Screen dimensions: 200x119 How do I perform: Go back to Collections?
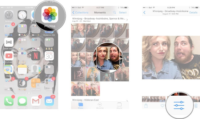coord(80,13)
